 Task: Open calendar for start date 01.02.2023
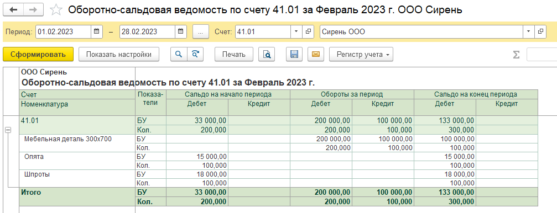97,31
